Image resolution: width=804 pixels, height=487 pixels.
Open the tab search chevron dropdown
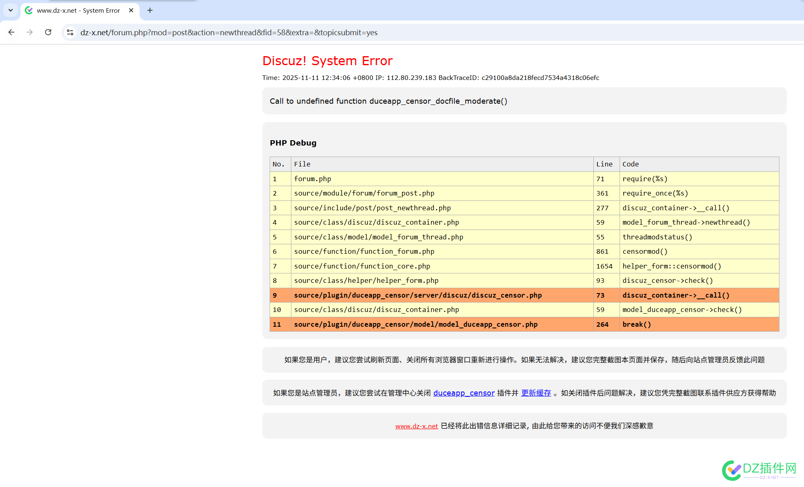click(x=11, y=10)
